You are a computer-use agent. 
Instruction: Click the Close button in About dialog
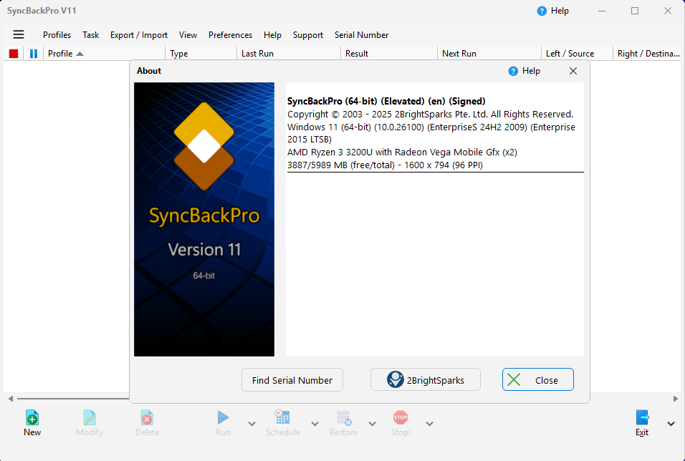coord(538,380)
